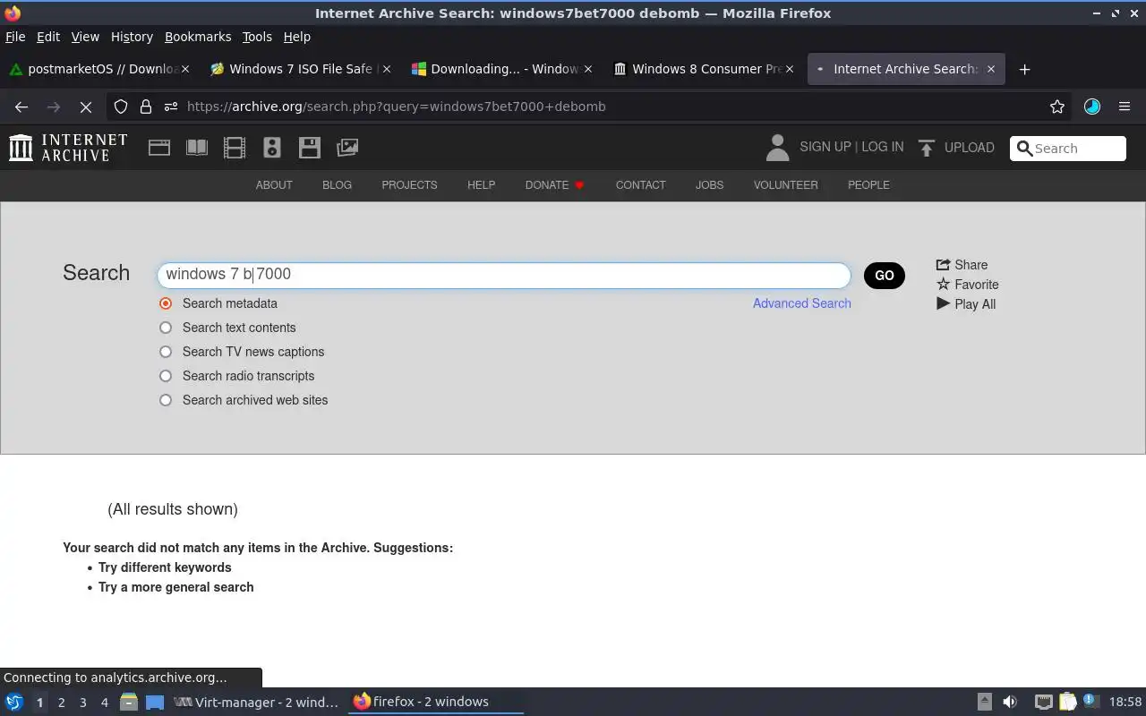
Task: Click the main search query text field
Action: tap(504, 275)
